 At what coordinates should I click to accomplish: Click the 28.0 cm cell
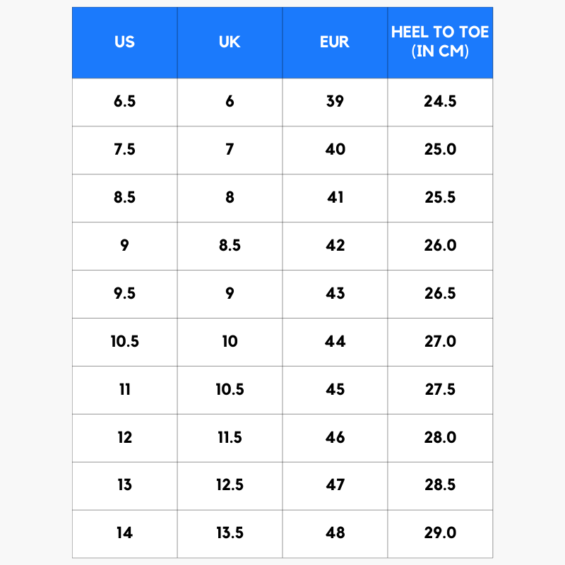pos(440,438)
